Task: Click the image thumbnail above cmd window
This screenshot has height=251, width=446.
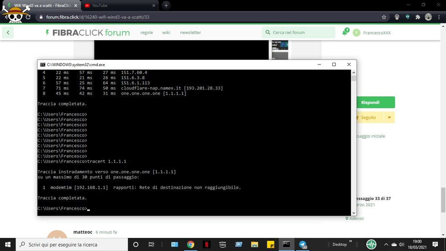Action: [280, 45]
